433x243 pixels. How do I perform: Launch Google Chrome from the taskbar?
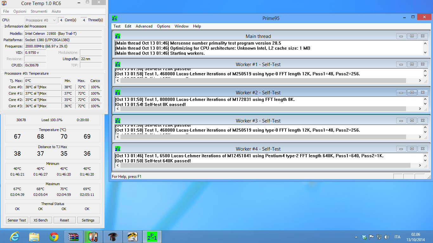click(x=54, y=236)
